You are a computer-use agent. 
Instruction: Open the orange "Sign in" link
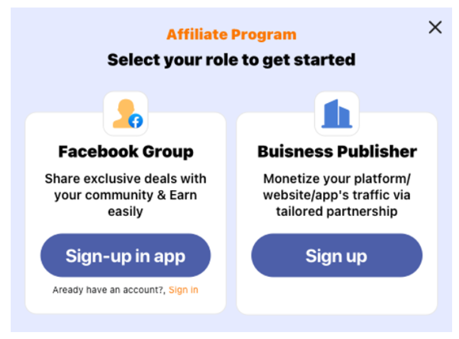(x=184, y=290)
